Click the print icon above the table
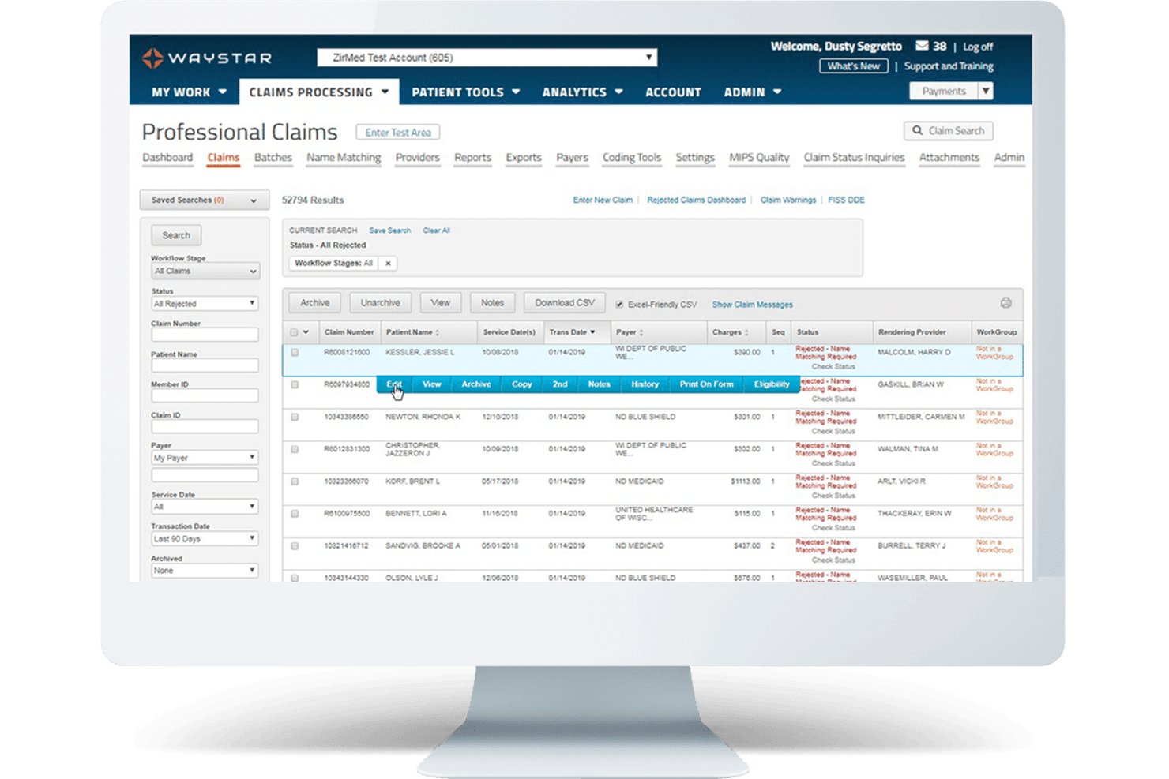Image resolution: width=1169 pixels, height=779 pixels. coord(1005,303)
